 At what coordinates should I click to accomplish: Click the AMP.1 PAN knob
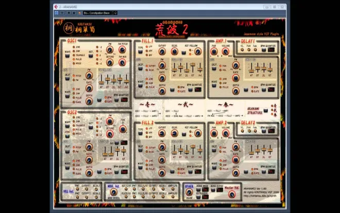pyautogui.click(x=214, y=51)
